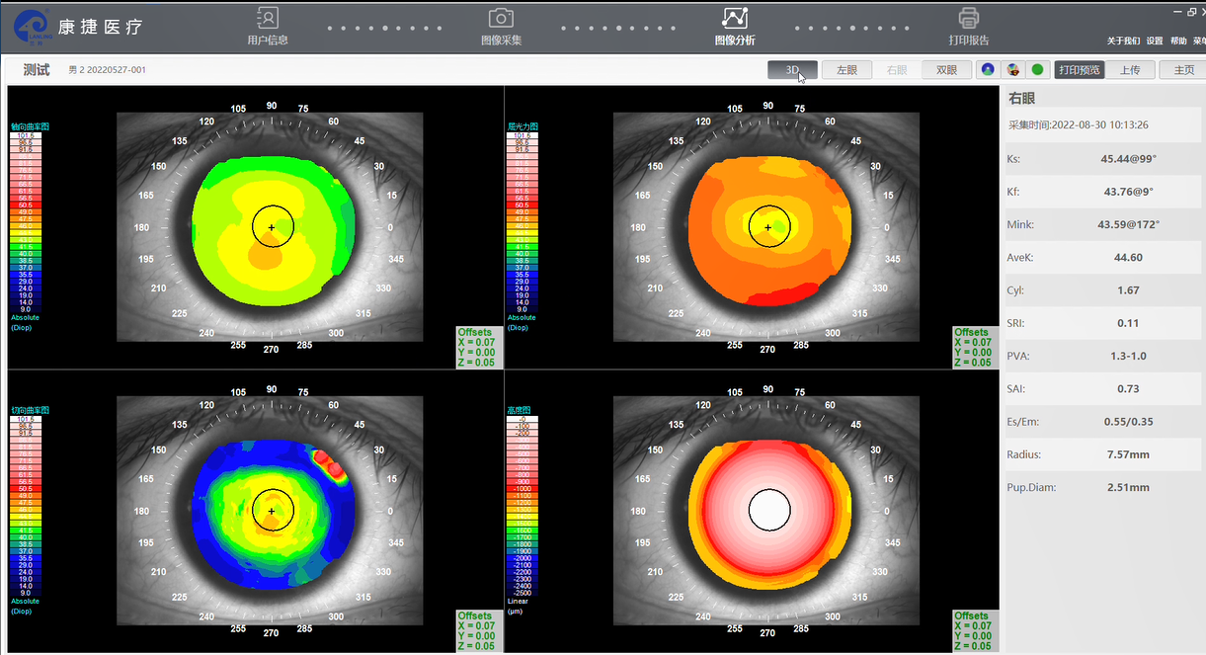Open the 用户信息 user info icon
Image resolution: width=1206 pixels, height=655 pixels.
pyautogui.click(x=267, y=19)
